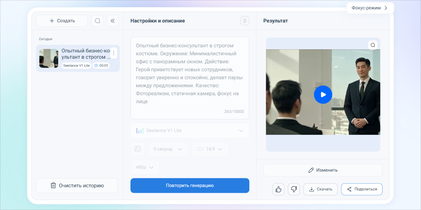Screen dimensions: 421x210
Task: Click Очистить историю button
Action: pyautogui.click(x=77, y=186)
